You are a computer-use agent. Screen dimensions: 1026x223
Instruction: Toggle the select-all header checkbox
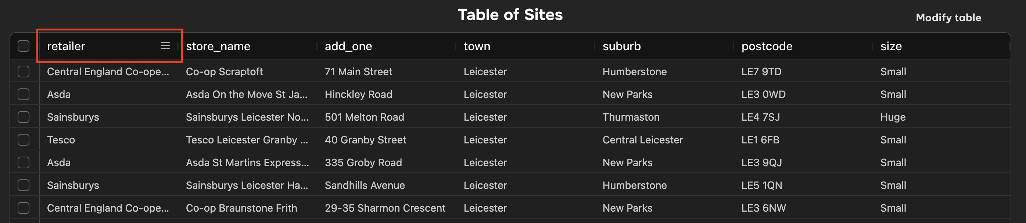[x=24, y=46]
